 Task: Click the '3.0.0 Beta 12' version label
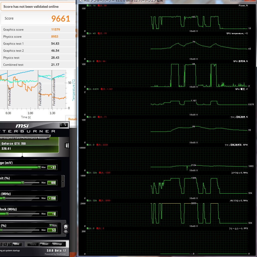point(56,250)
